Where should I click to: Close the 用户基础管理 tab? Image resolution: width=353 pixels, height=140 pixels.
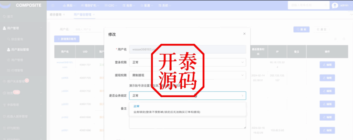coord(94,14)
